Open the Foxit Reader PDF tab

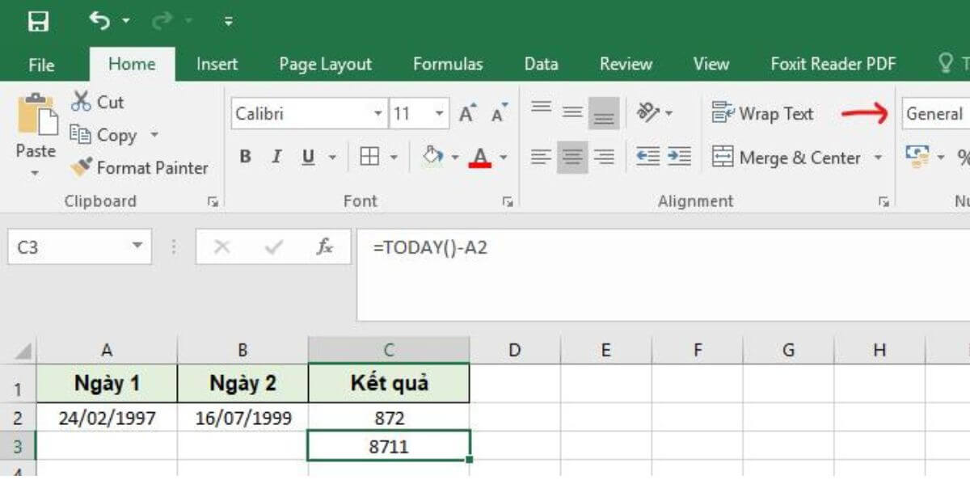coord(833,65)
